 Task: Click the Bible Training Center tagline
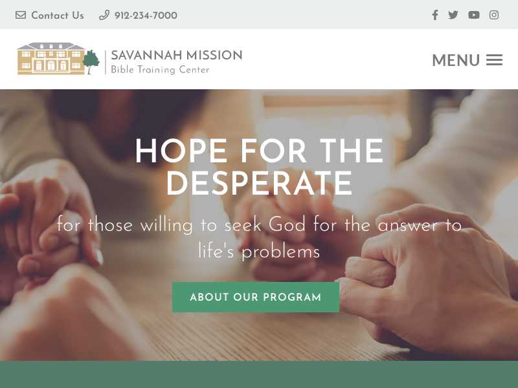point(160,70)
